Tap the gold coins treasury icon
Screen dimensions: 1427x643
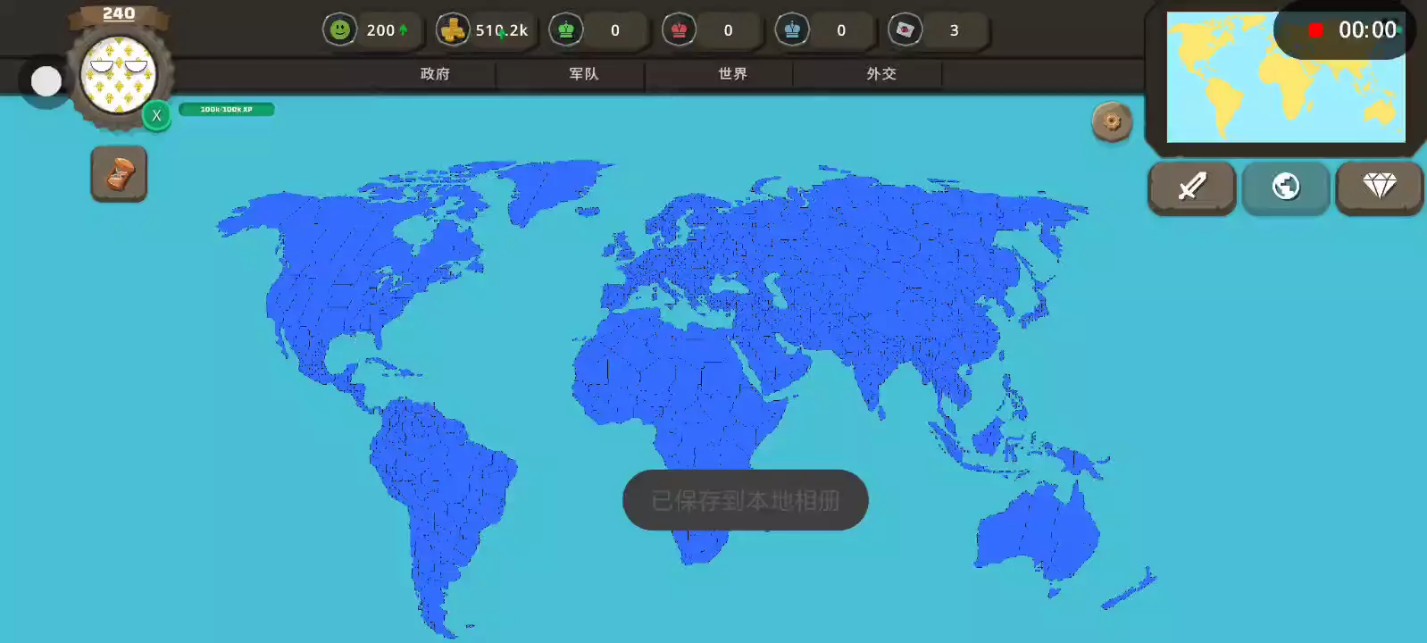(453, 30)
